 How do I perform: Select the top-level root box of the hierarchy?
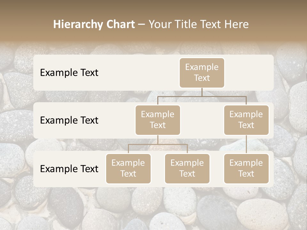(202, 73)
